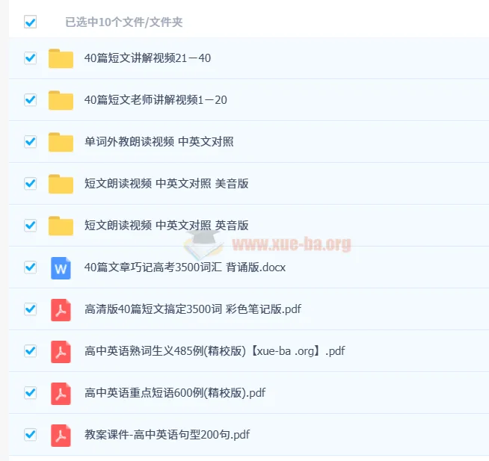Open the file 高中英语重点短语600例(精校版).pdf
The image size is (489, 461).
175,393
